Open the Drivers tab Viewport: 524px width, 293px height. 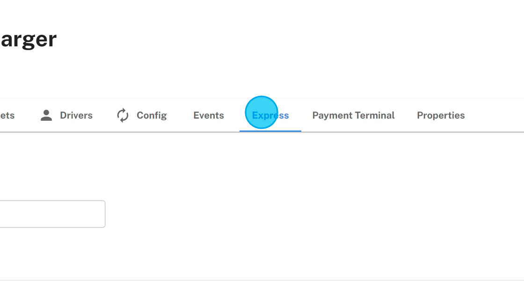tap(66, 116)
